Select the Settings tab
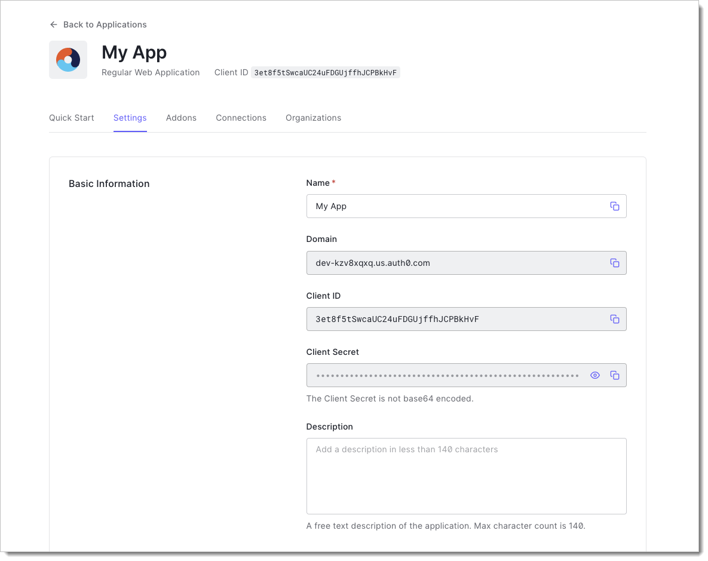 (130, 118)
